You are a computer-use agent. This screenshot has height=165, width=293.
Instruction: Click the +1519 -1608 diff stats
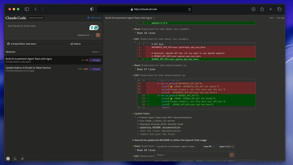(x=83, y=69)
